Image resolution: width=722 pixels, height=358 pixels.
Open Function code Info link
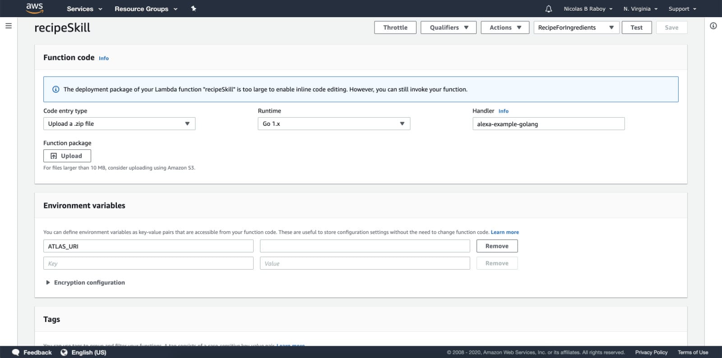click(104, 58)
